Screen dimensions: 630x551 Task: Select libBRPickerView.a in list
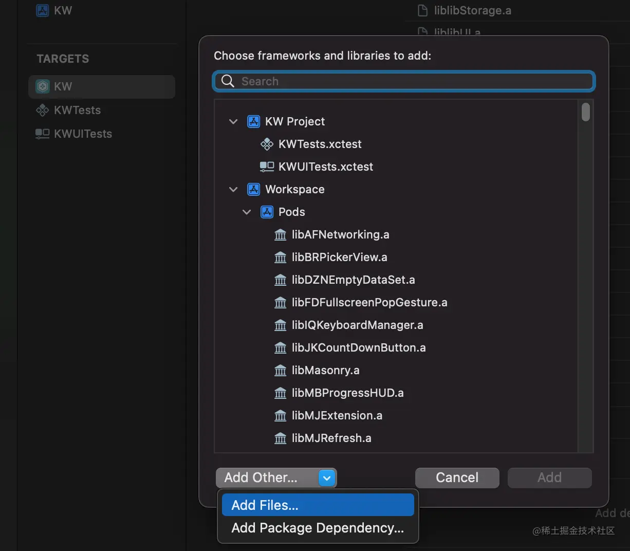click(340, 257)
